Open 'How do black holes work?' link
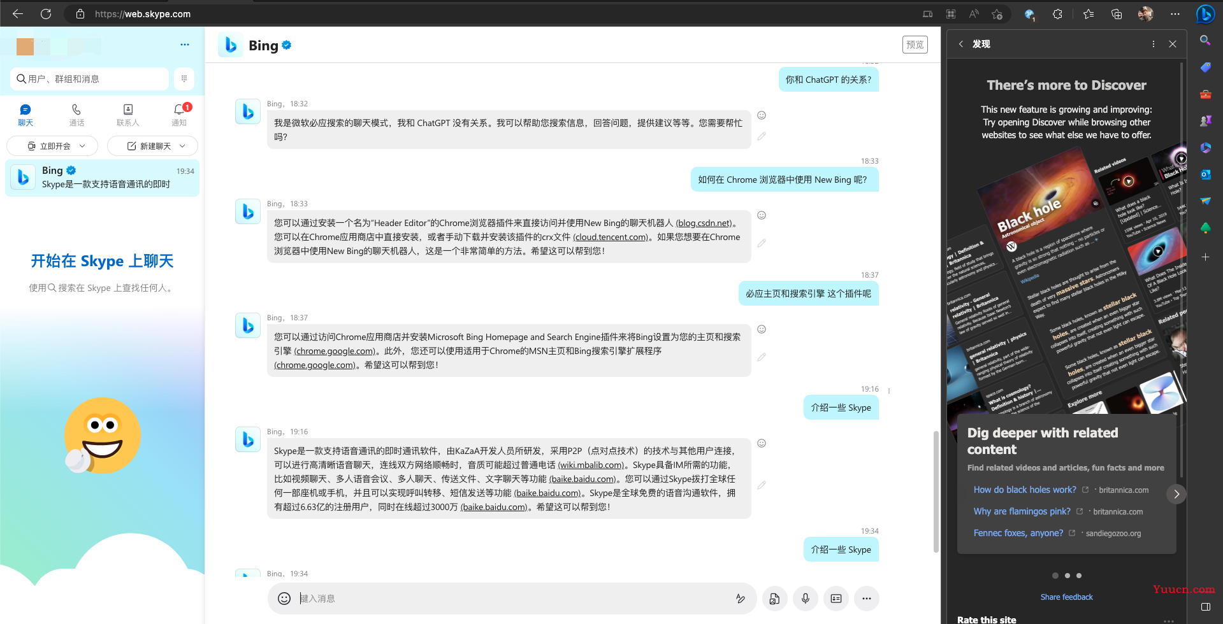The image size is (1223, 624). point(1025,490)
